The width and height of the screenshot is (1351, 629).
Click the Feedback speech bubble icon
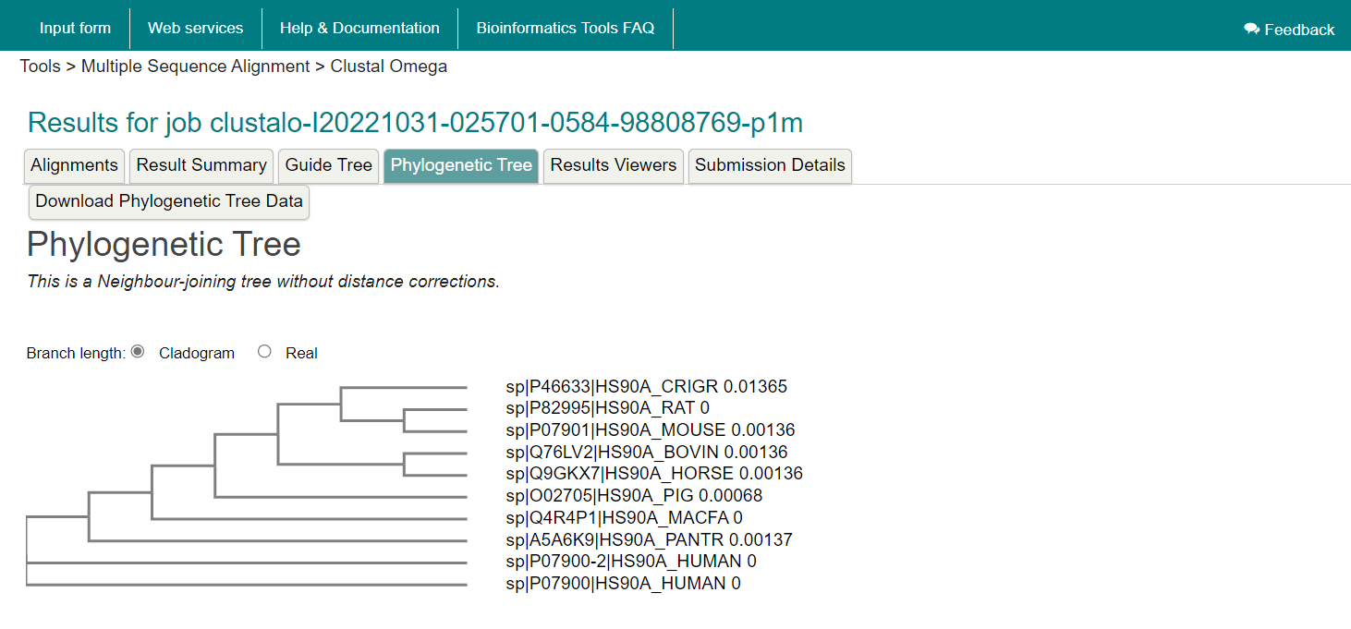point(1252,30)
